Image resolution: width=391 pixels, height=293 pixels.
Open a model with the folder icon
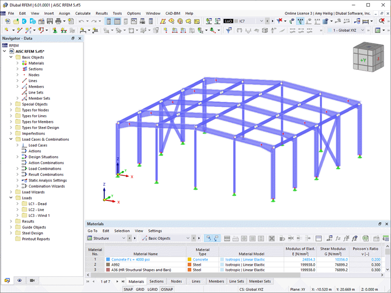[x=16, y=21]
